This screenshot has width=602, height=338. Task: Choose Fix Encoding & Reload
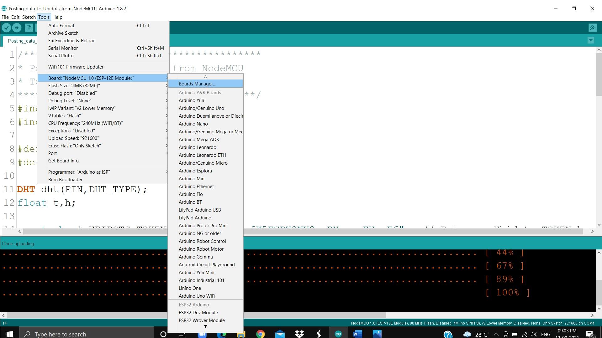[x=103, y=41]
